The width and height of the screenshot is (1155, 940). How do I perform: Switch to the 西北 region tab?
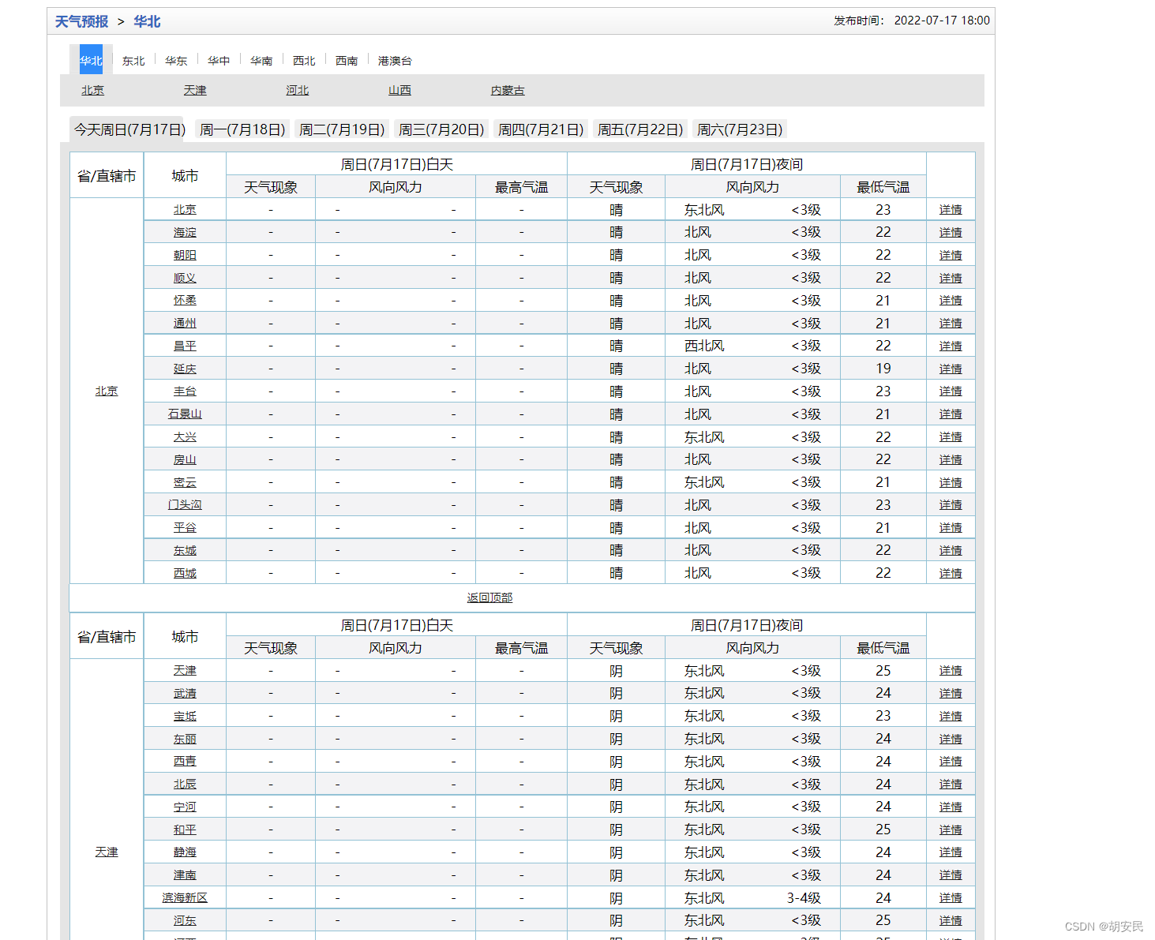pyautogui.click(x=304, y=61)
